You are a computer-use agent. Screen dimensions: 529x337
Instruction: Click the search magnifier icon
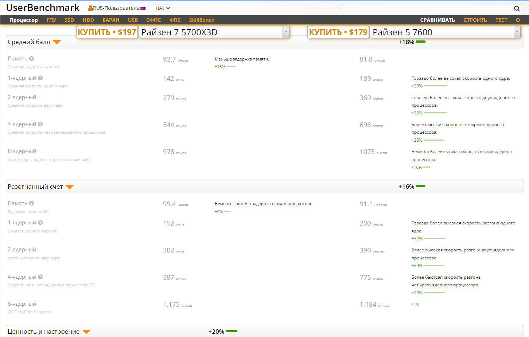(517, 8)
